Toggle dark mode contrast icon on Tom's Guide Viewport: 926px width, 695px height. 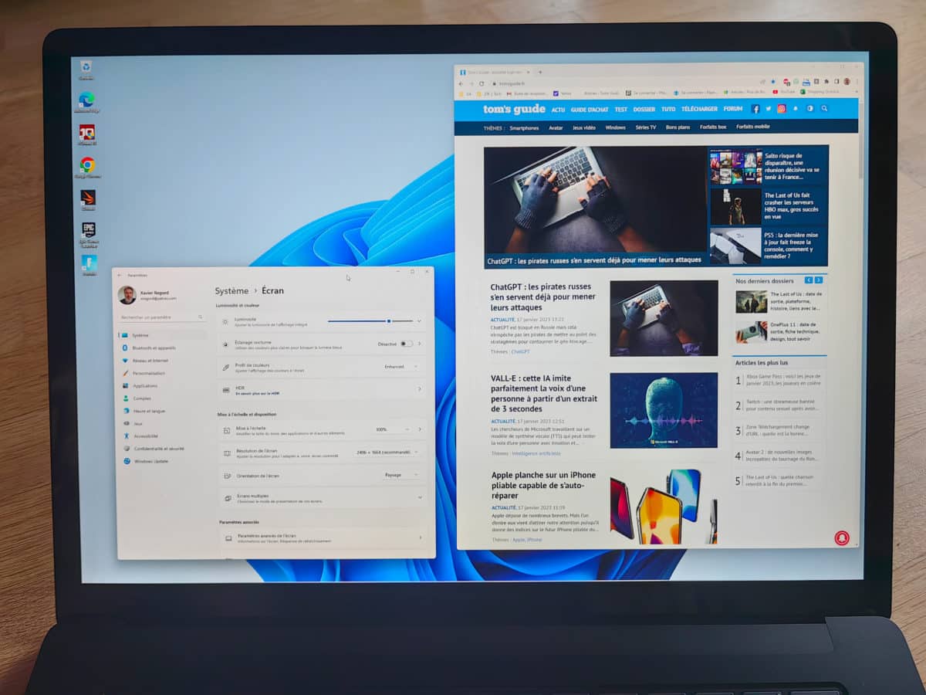pyautogui.click(x=810, y=109)
